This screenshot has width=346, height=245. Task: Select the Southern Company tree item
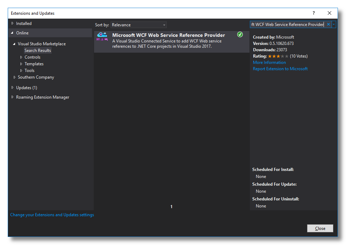point(36,77)
